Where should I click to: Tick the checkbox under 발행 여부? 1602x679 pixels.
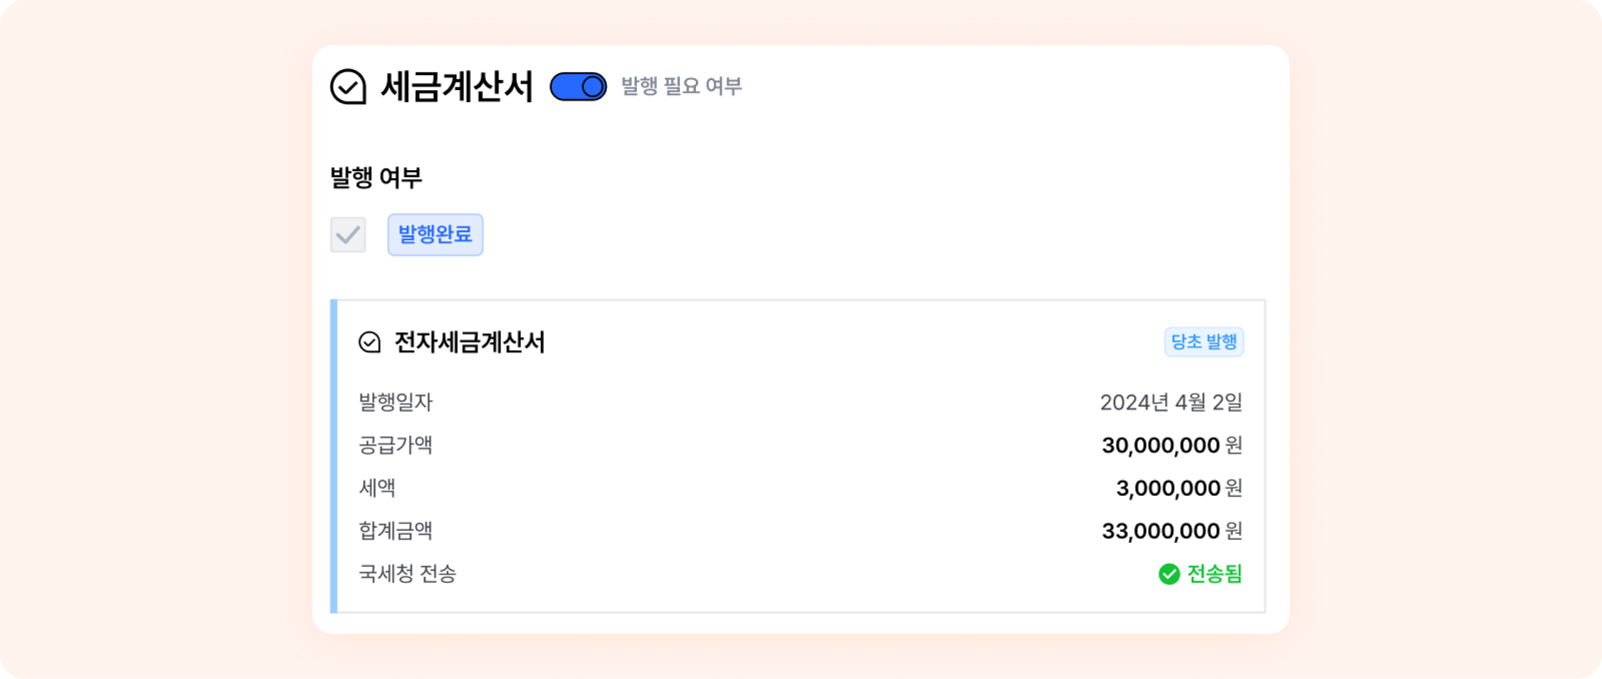click(348, 235)
